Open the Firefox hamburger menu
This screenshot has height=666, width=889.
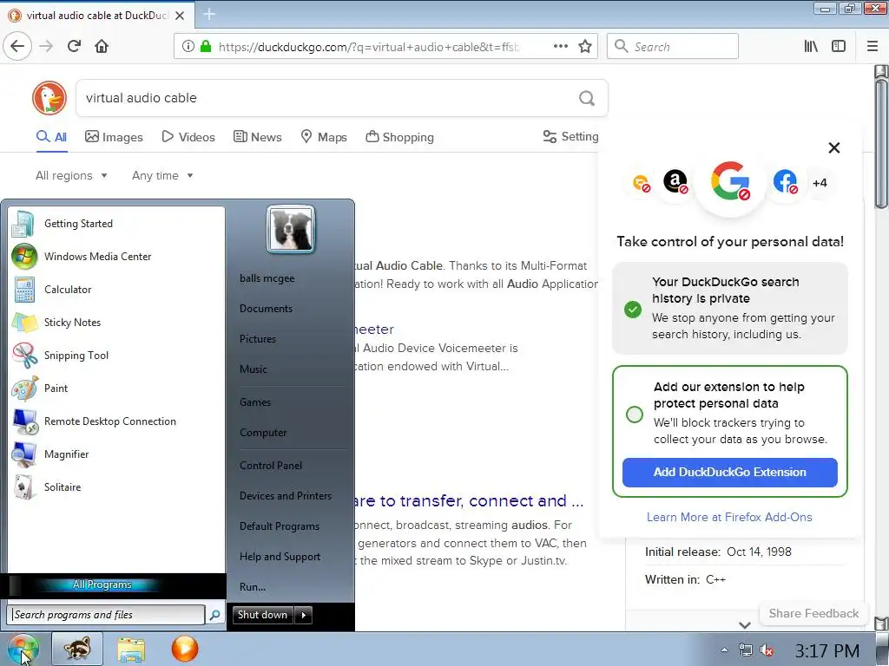(873, 47)
